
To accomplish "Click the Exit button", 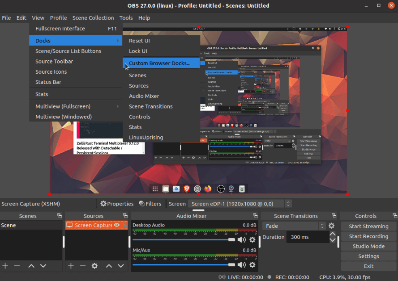I will point(368,266).
